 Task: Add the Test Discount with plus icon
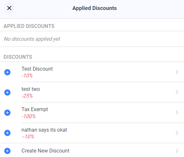(7, 72)
